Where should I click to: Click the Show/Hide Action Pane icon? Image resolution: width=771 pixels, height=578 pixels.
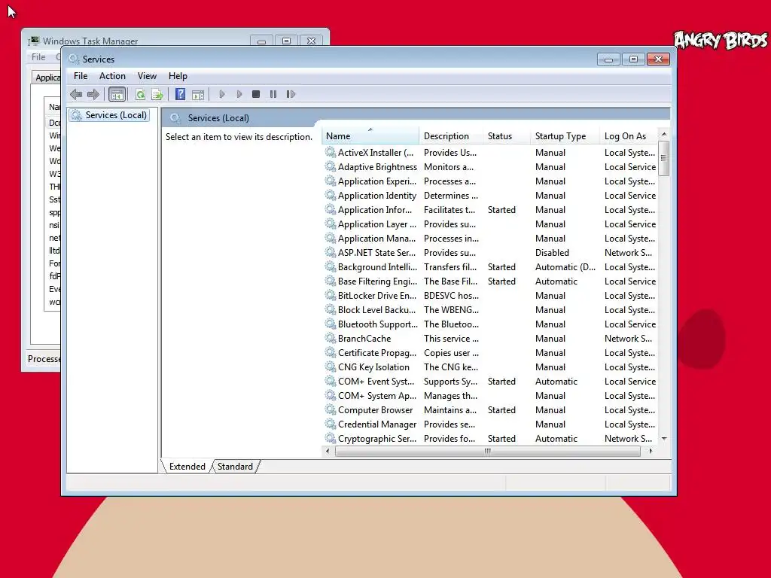click(x=198, y=94)
